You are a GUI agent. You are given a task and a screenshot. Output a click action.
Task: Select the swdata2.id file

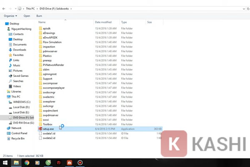(x=49, y=138)
